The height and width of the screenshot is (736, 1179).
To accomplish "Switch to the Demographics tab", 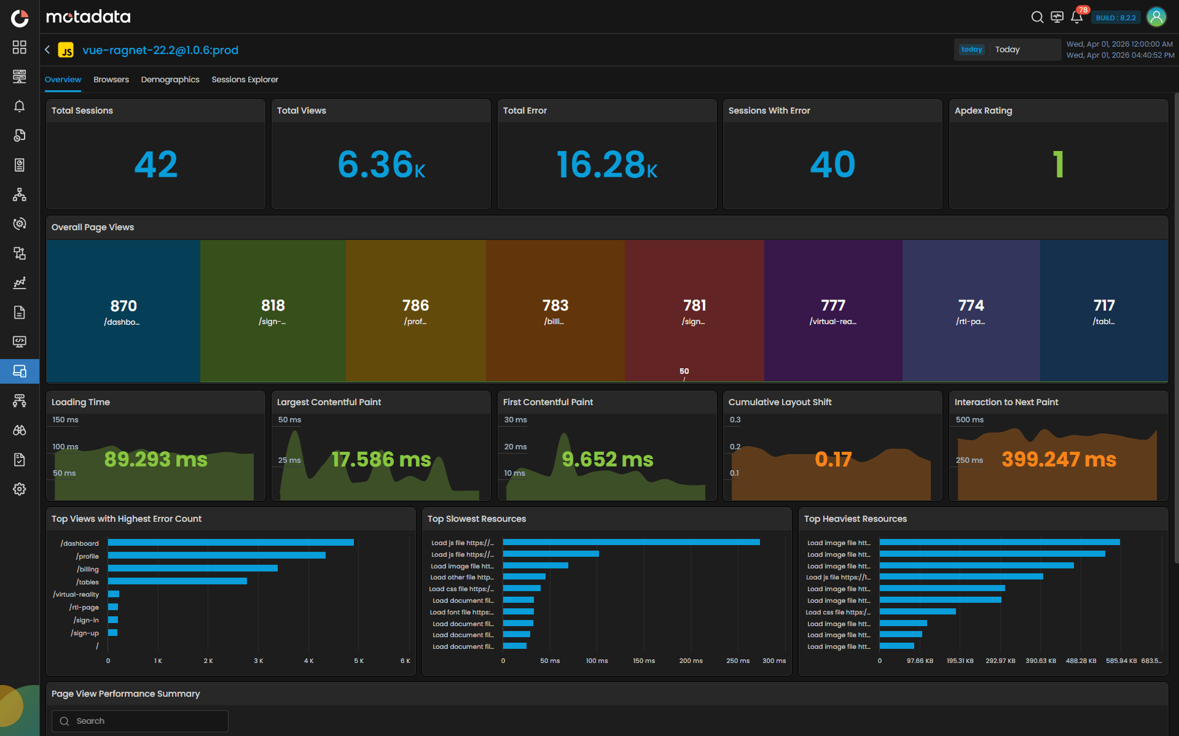I will point(170,80).
